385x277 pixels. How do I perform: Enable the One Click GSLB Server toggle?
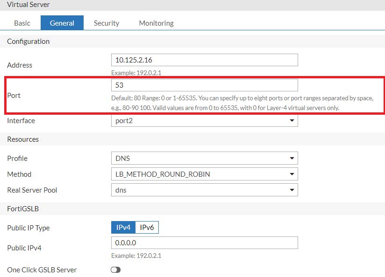point(115,270)
